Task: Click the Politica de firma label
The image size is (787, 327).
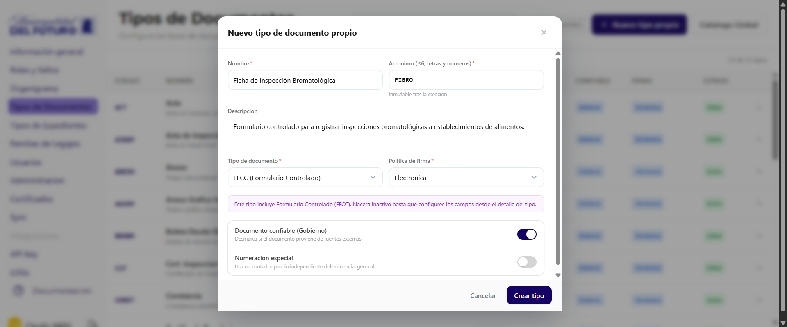Action: click(x=409, y=161)
